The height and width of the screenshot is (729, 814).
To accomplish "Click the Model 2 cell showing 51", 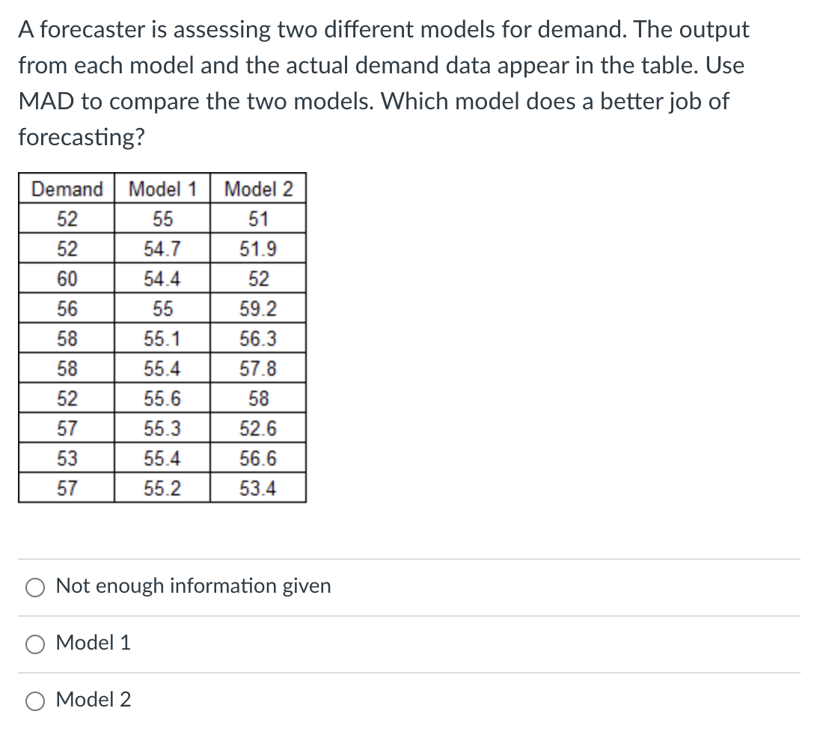I will (260, 219).
